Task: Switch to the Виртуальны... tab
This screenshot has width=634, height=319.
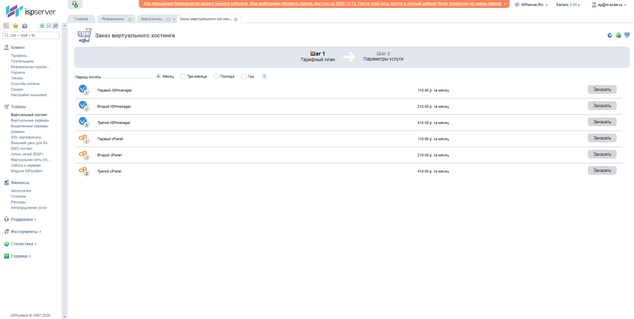Action: pyautogui.click(x=153, y=19)
